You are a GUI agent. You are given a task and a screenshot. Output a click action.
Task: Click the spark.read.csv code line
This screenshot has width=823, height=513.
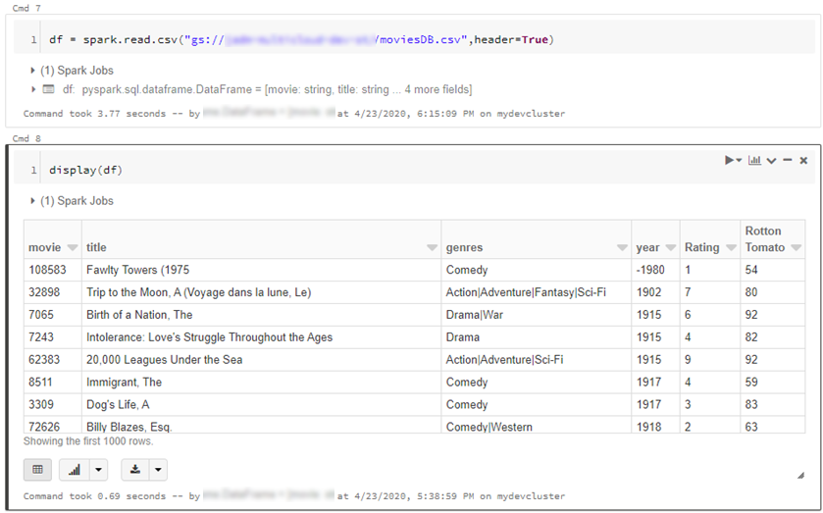pyautogui.click(x=301, y=40)
